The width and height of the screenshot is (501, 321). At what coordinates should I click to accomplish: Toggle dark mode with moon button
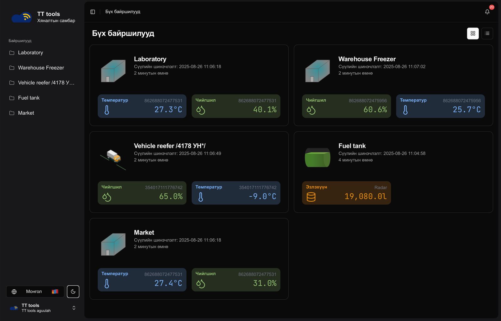pos(73,292)
